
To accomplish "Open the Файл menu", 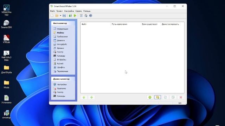I will (52, 11).
